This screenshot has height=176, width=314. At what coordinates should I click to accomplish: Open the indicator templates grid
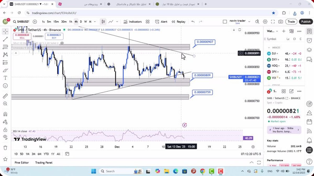point(148,22)
